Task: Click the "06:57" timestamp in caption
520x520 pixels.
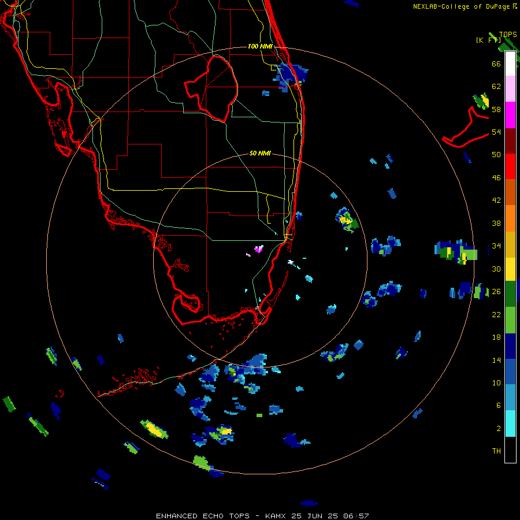Action: pyautogui.click(x=356, y=516)
